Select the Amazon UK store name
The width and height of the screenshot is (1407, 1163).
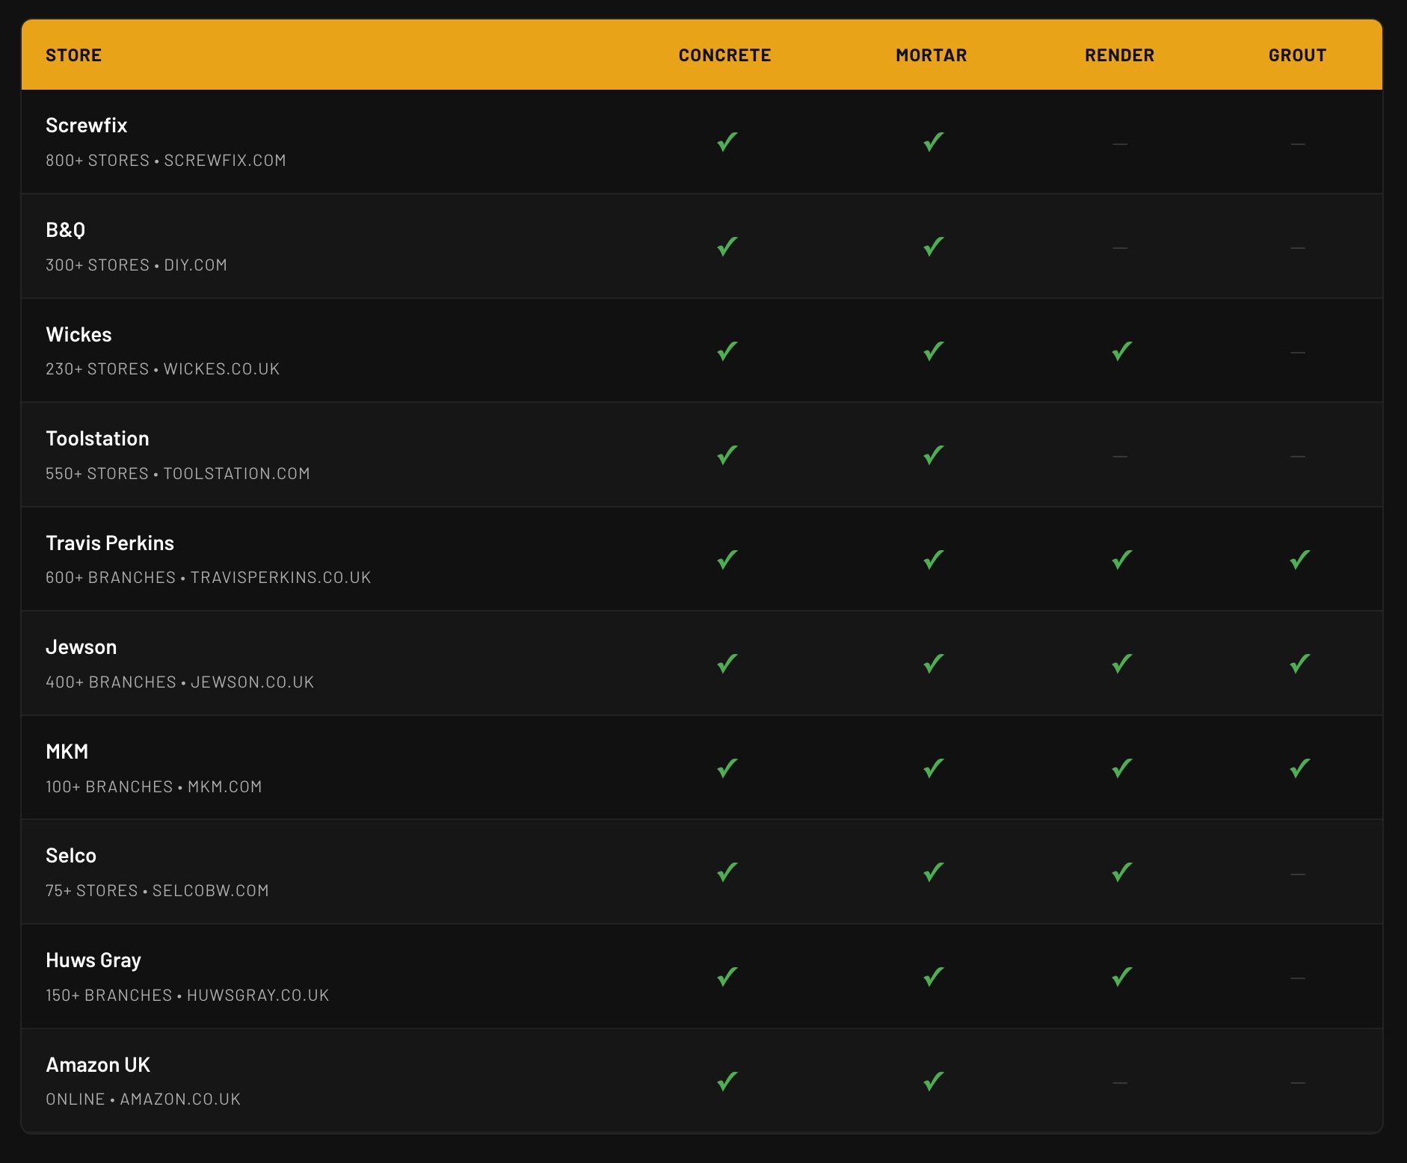coord(98,1064)
